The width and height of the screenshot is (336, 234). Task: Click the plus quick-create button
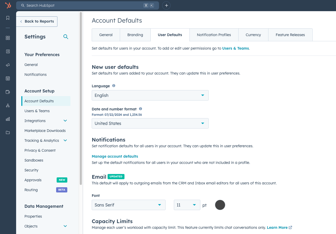click(166, 5)
